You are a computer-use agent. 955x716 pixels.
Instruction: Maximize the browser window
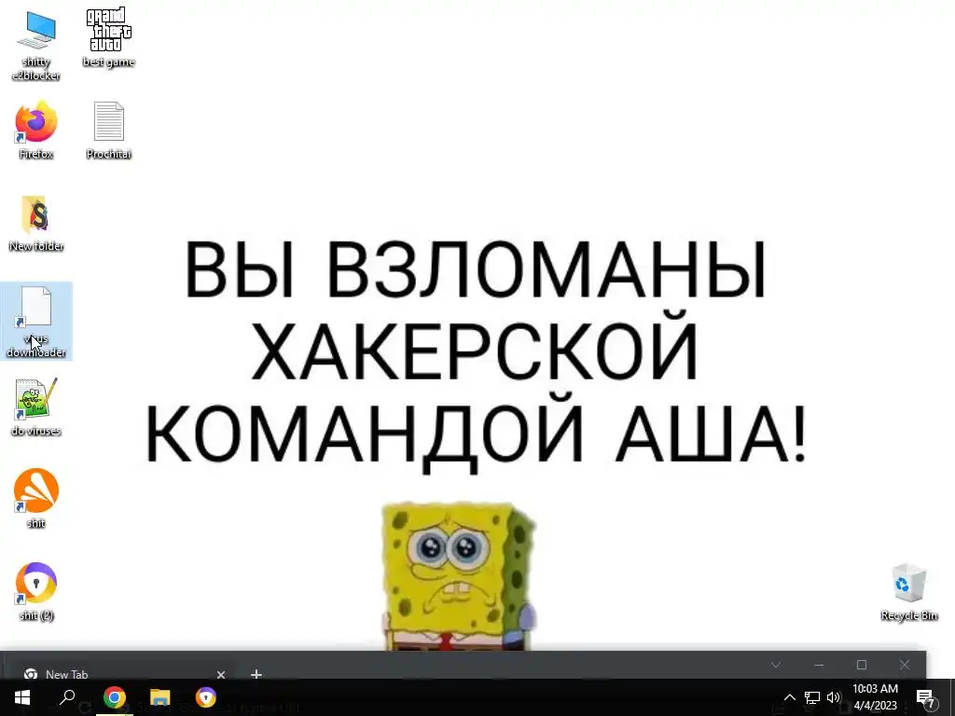[x=861, y=665]
